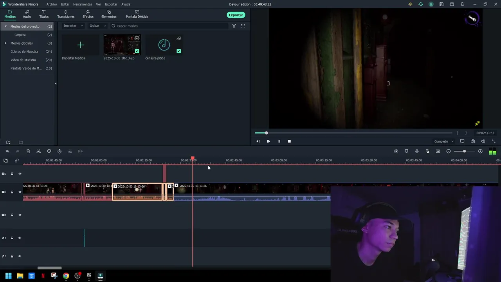
Task: Lock audio track 1
Action: coord(12,238)
